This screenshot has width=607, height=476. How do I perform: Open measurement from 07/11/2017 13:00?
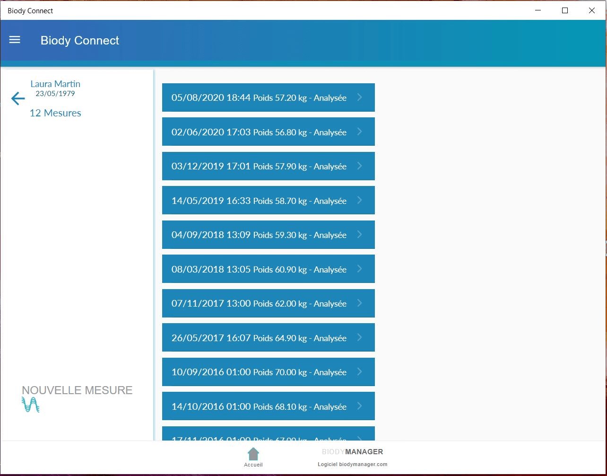point(268,303)
